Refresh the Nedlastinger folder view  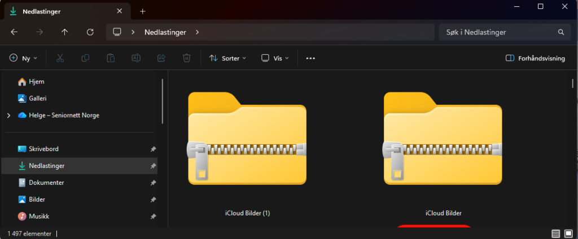click(x=90, y=32)
